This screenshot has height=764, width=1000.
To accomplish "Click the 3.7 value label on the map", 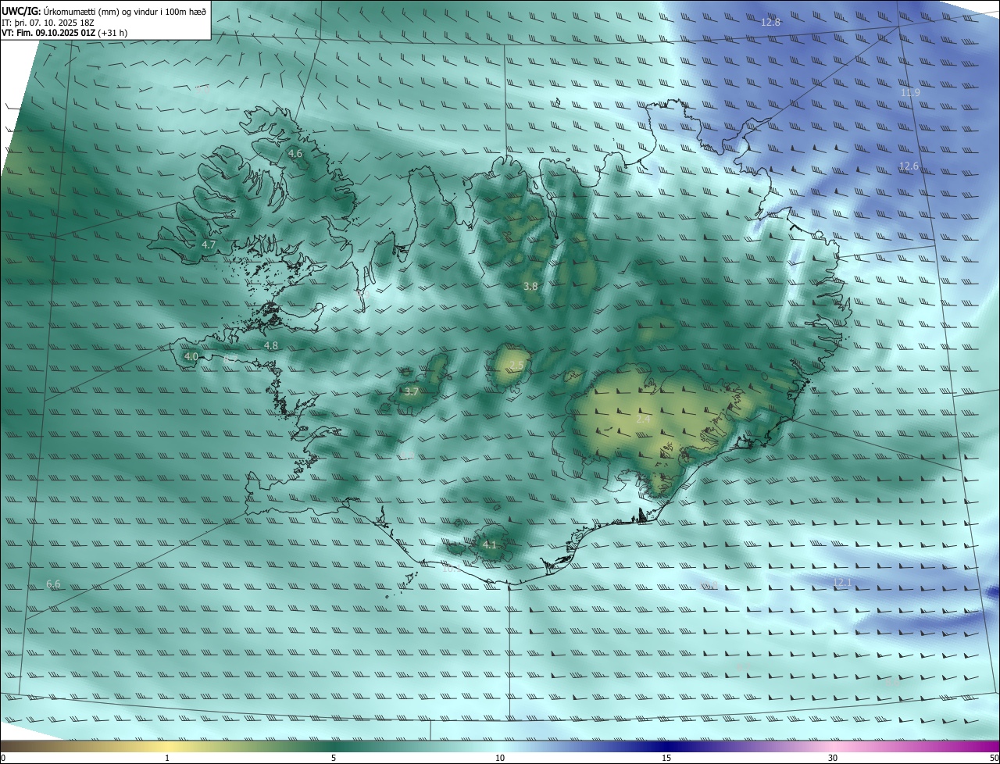I will pyautogui.click(x=412, y=391).
